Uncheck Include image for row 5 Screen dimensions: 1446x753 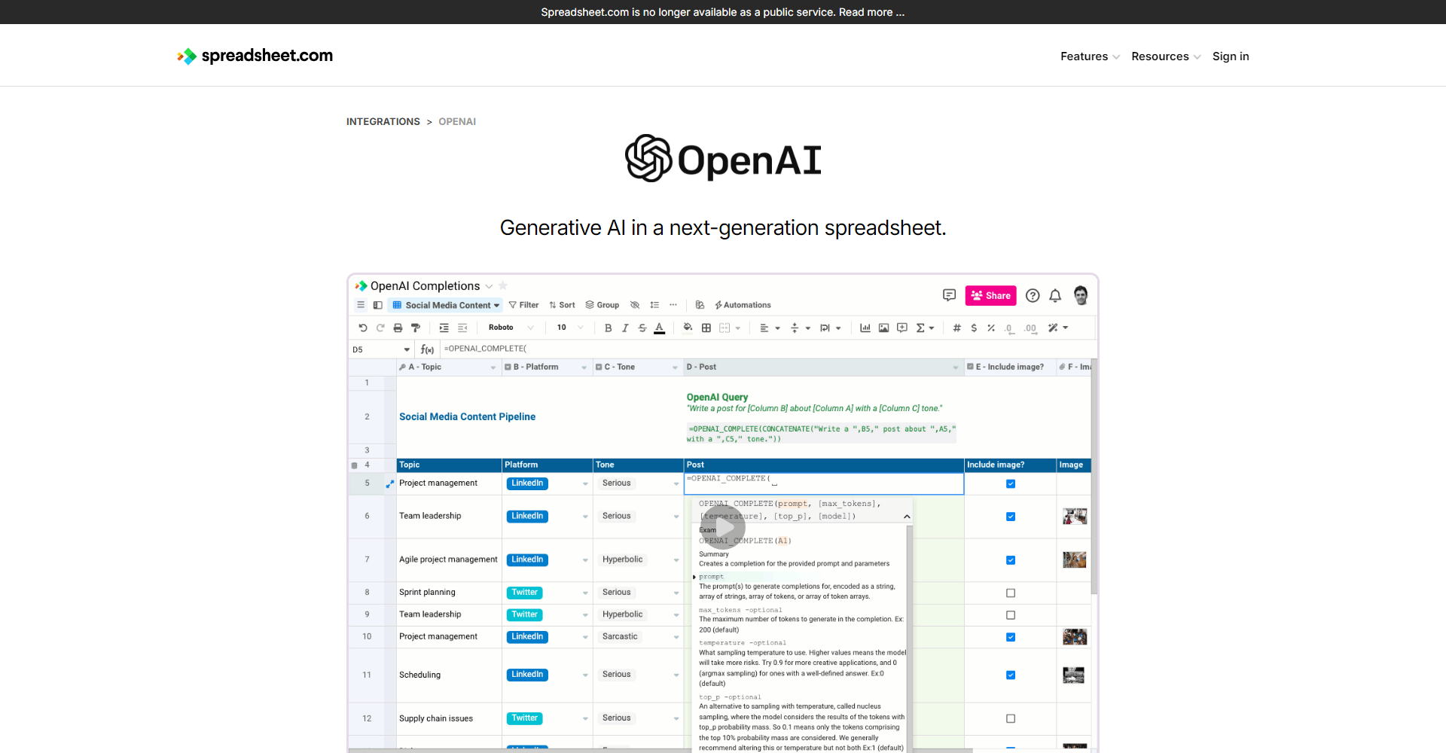[x=1011, y=484]
